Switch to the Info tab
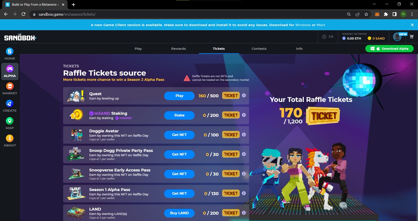 299,49
